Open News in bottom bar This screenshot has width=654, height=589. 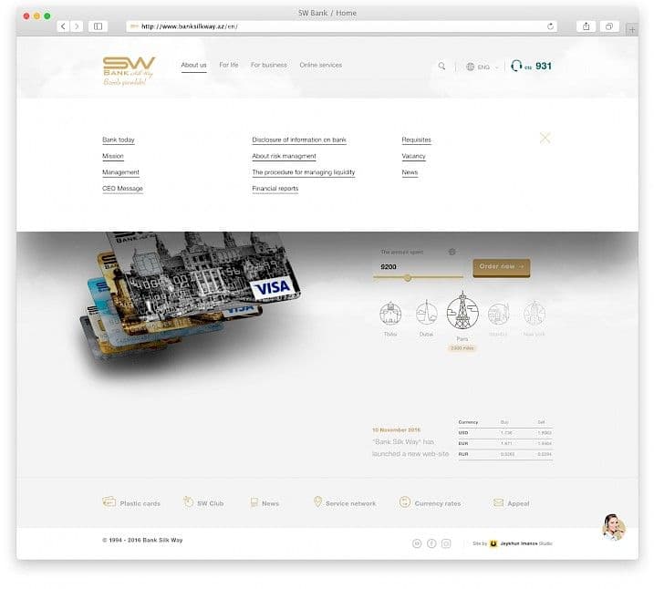click(265, 502)
